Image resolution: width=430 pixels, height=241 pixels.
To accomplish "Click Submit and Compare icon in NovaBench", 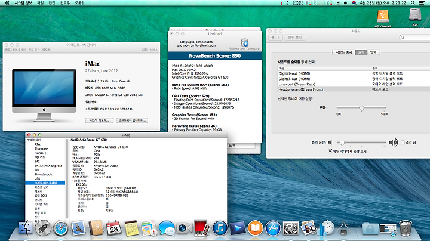I will click(245, 43).
